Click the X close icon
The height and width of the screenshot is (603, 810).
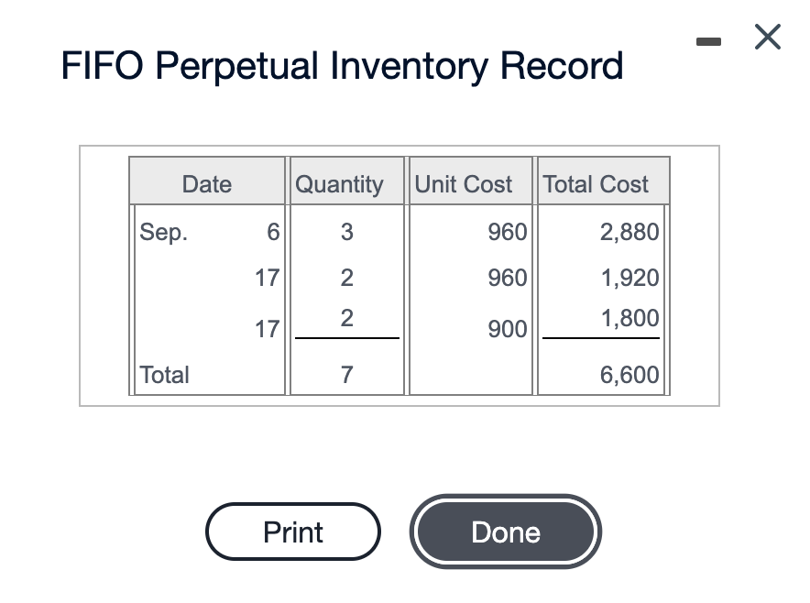tap(766, 38)
